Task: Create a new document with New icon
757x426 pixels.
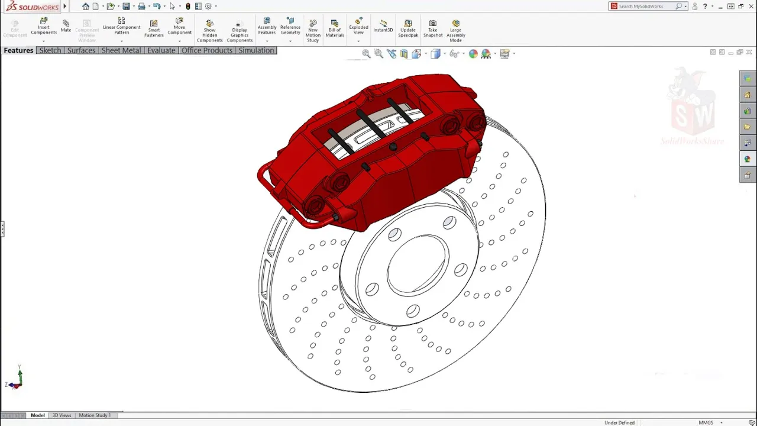Action: click(x=96, y=7)
